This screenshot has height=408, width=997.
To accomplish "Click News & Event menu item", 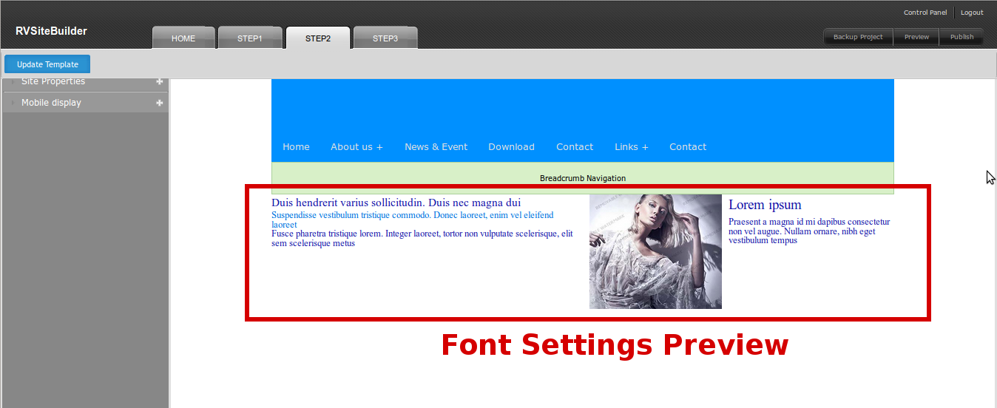I will coord(436,147).
